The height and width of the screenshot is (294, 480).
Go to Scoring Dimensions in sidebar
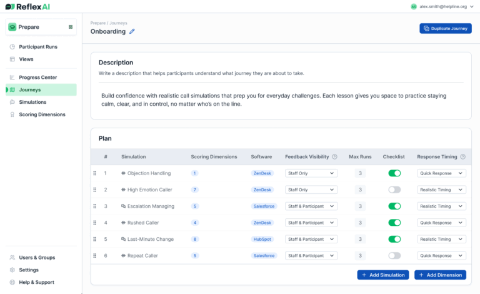point(42,114)
